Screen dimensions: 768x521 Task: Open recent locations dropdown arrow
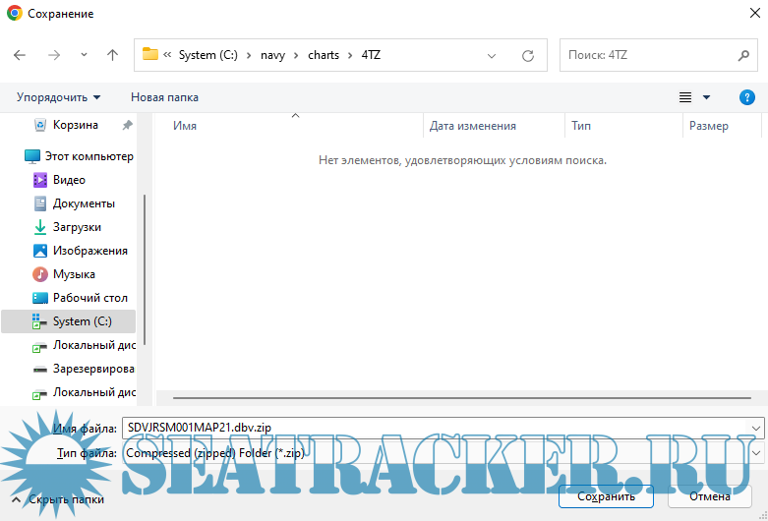[84, 56]
